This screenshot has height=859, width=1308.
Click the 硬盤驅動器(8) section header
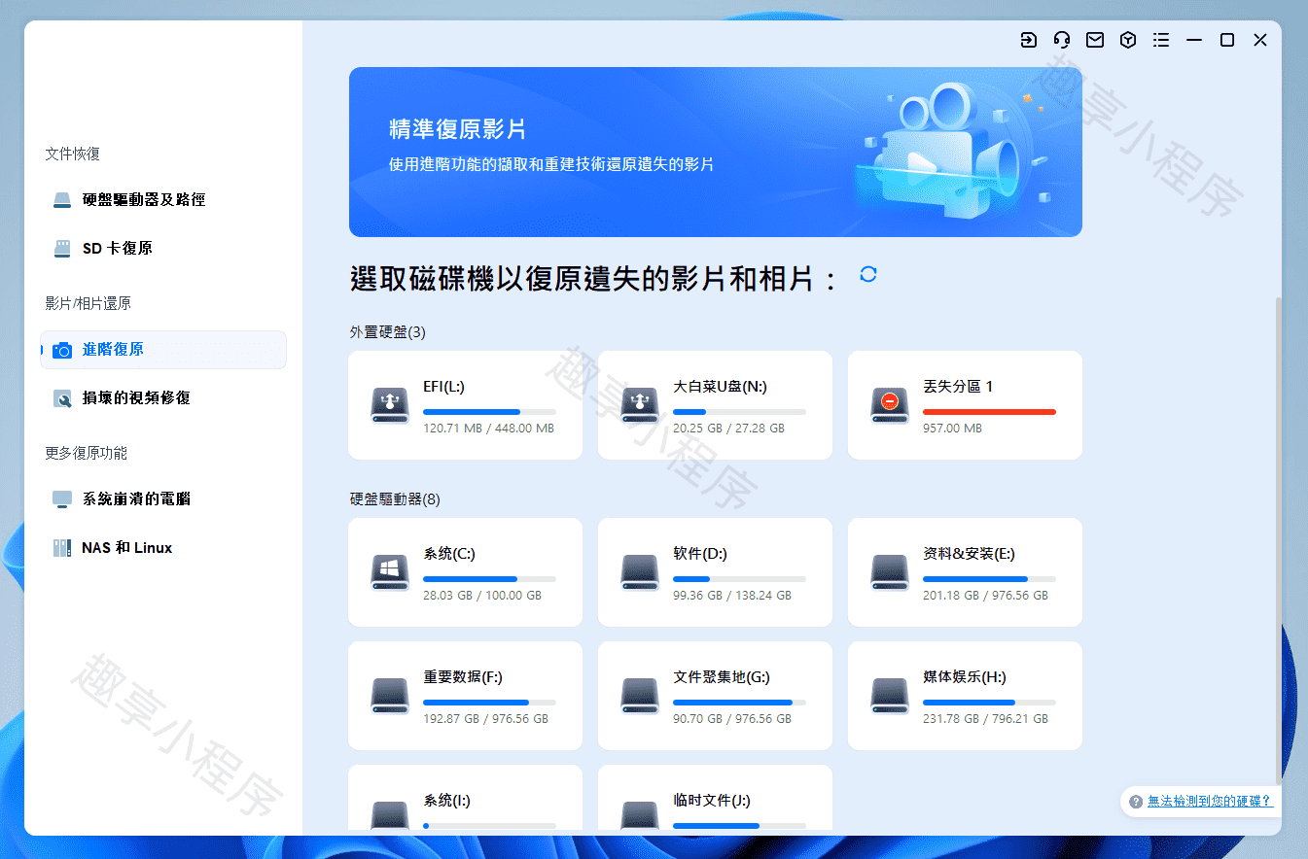[x=395, y=499]
